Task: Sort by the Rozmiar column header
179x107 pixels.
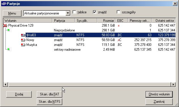Action: [106, 21]
